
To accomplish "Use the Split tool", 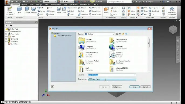I will [81, 11].
